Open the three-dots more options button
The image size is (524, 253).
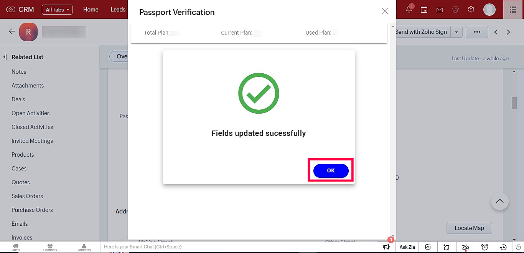[477, 32]
